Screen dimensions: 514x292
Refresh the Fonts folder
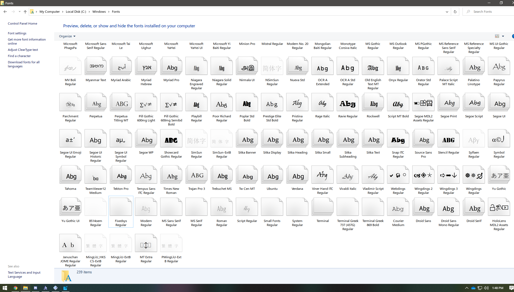coord(455,12)
